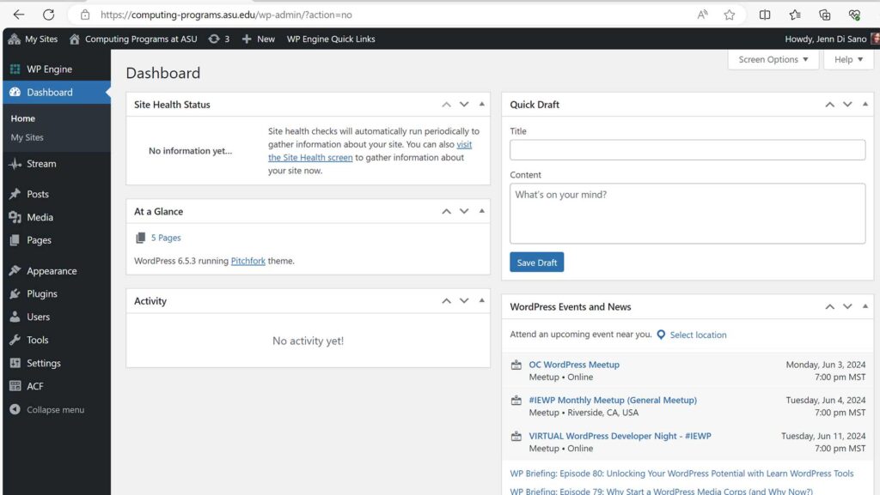Go back using the browser back arrow
Viewport: 880px width, 495px height.
coord(19,15)
